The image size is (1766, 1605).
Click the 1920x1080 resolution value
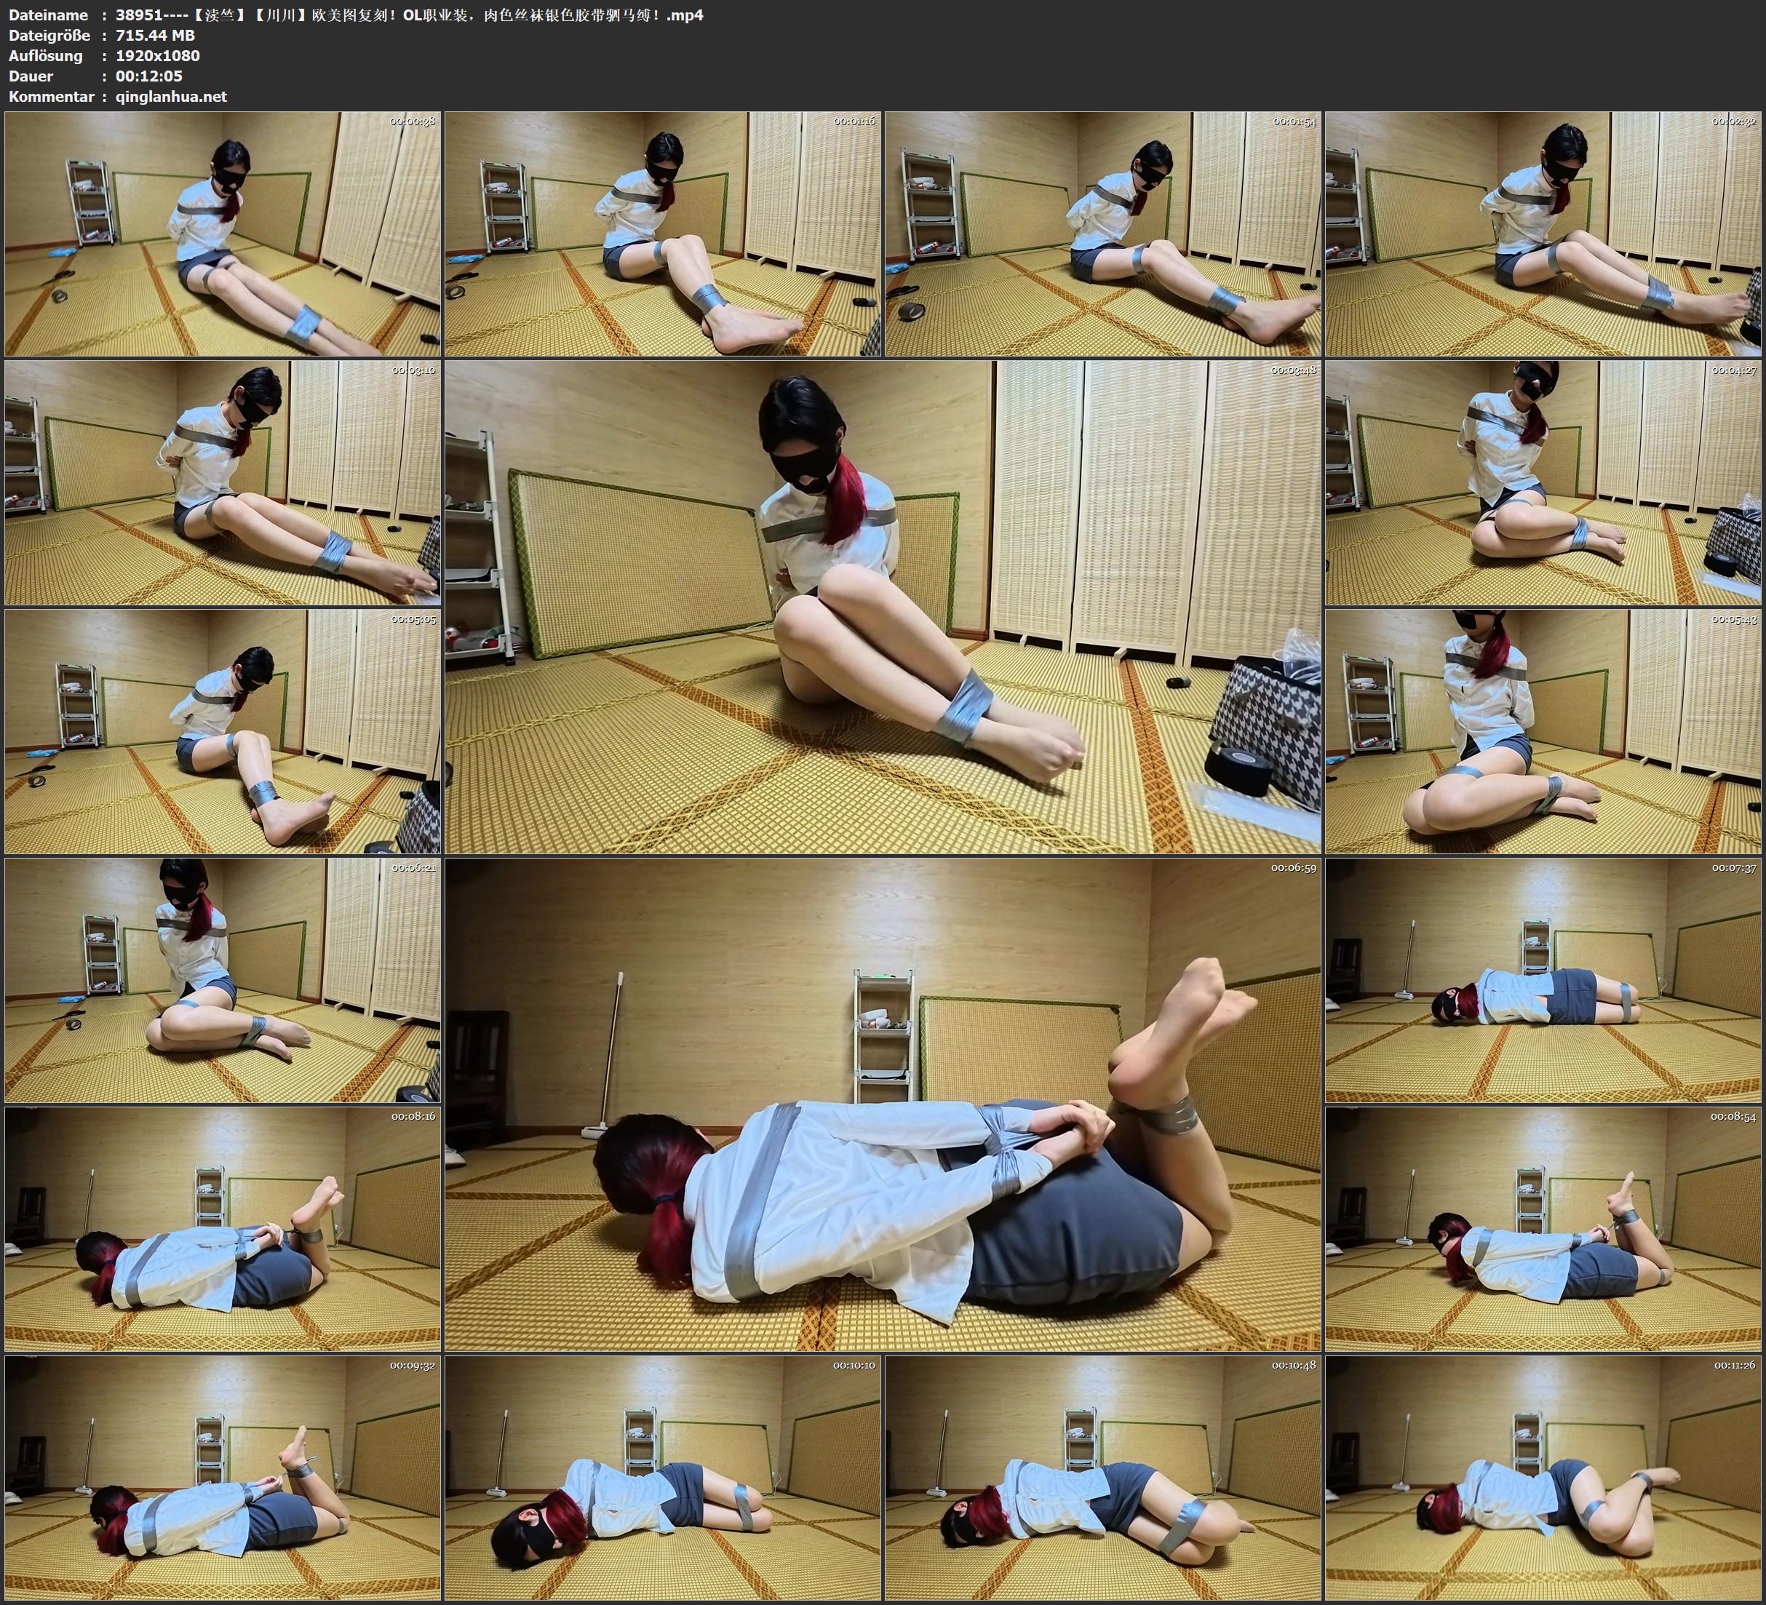point(158,55)
